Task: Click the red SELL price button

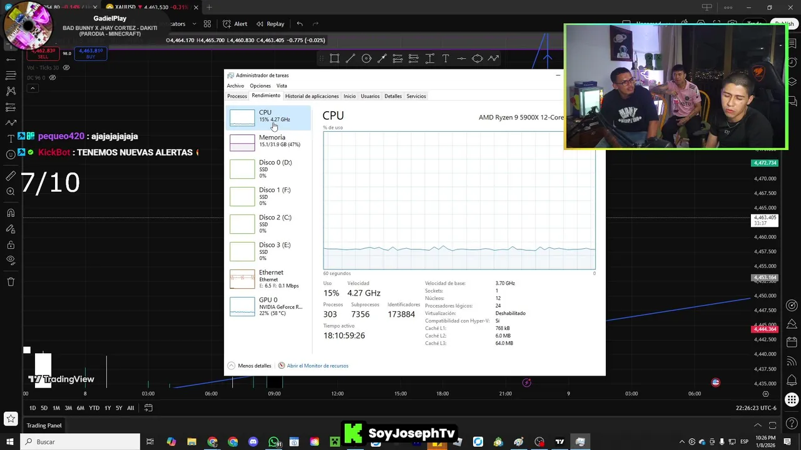Action: click(x=44, y=53)
